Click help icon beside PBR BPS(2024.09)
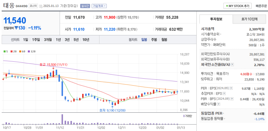The height and width of the screenshot is (131, 268). tap(232, 99)
